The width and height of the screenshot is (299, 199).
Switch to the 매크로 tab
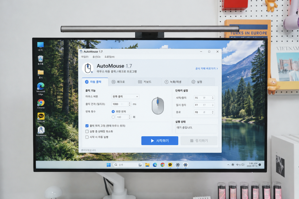point(122,82)
